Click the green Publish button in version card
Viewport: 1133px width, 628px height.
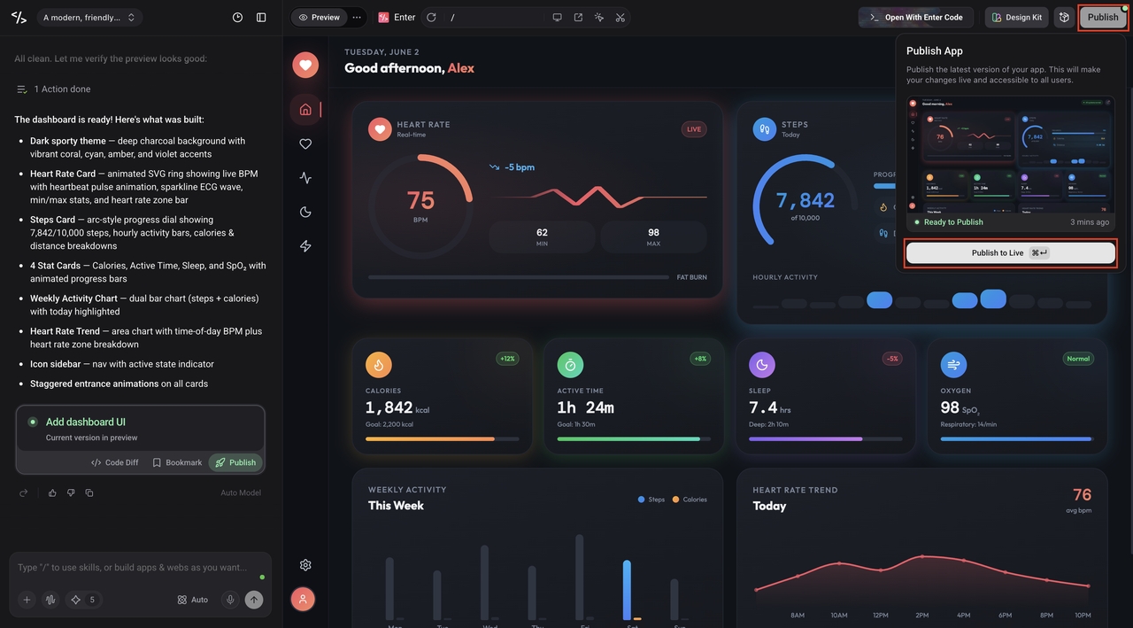(x=235, y=462)
